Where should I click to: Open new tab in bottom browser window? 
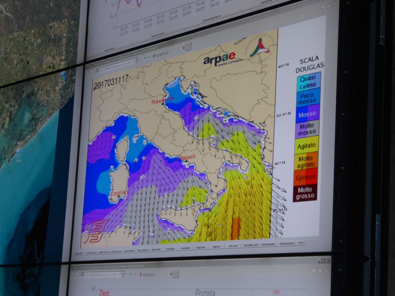click(x=176, y=274)
